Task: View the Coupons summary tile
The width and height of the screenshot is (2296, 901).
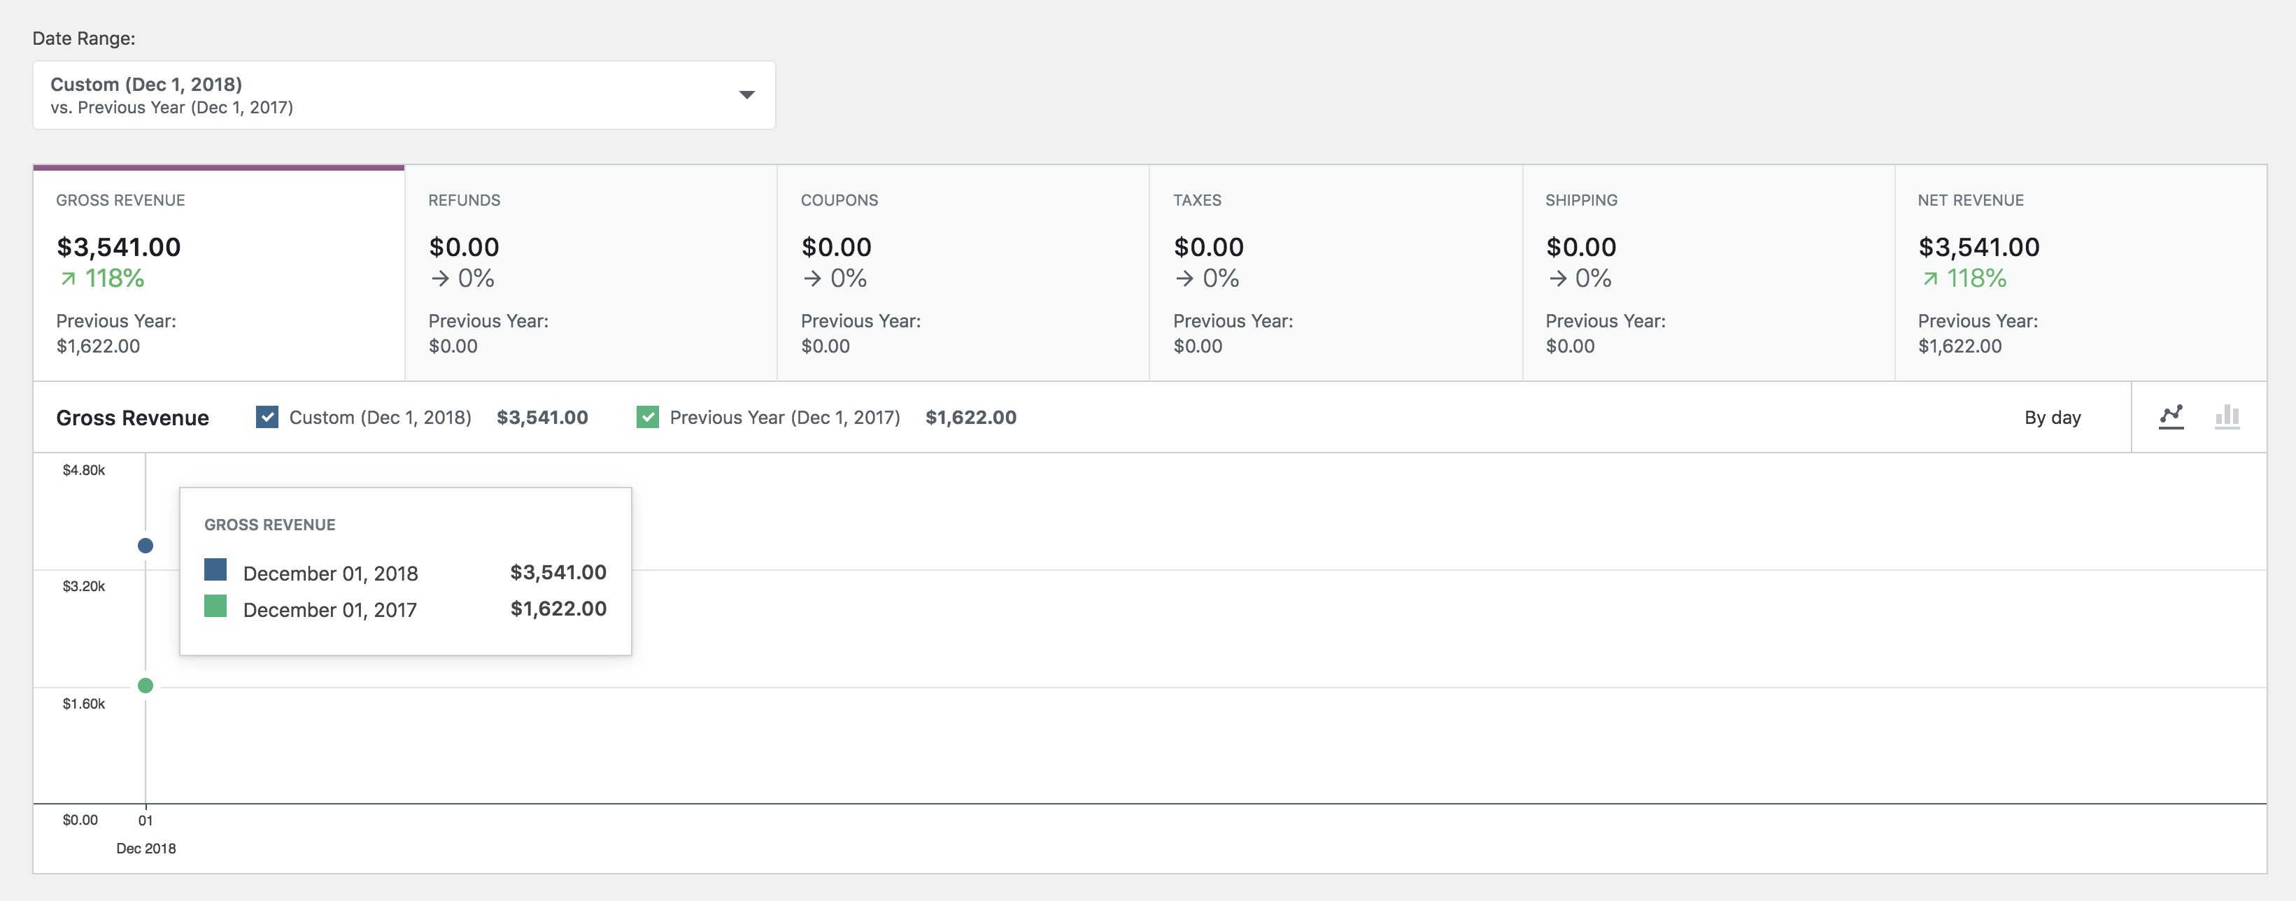Action: click(963, 272)
